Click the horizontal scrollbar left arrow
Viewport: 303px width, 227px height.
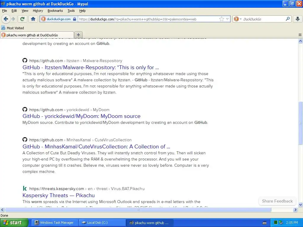pos(2,210)
